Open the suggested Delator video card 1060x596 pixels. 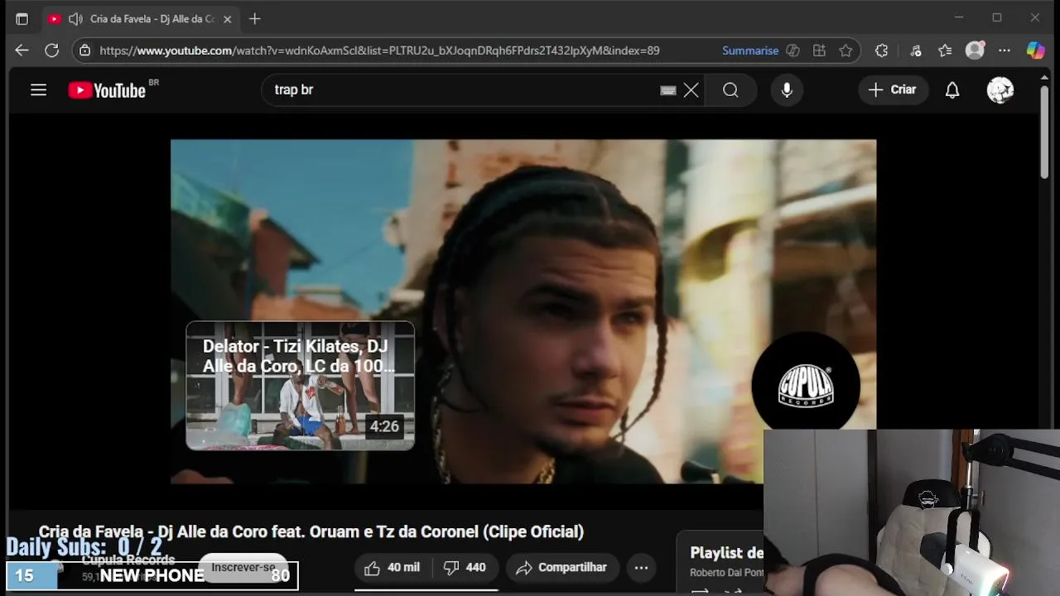300,386
